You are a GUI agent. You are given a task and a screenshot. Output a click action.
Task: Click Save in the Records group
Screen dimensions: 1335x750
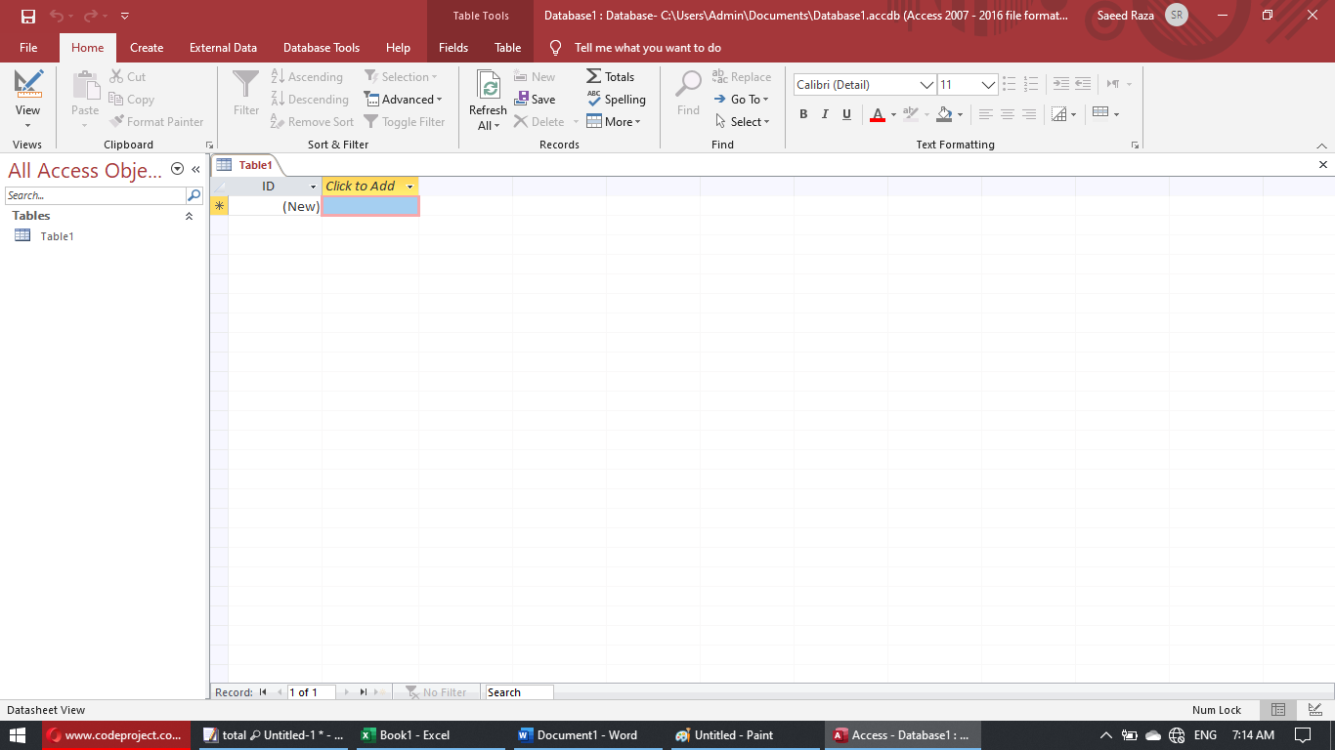(535, 99)
